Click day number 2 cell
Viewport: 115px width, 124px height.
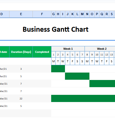tap(58, 55)
